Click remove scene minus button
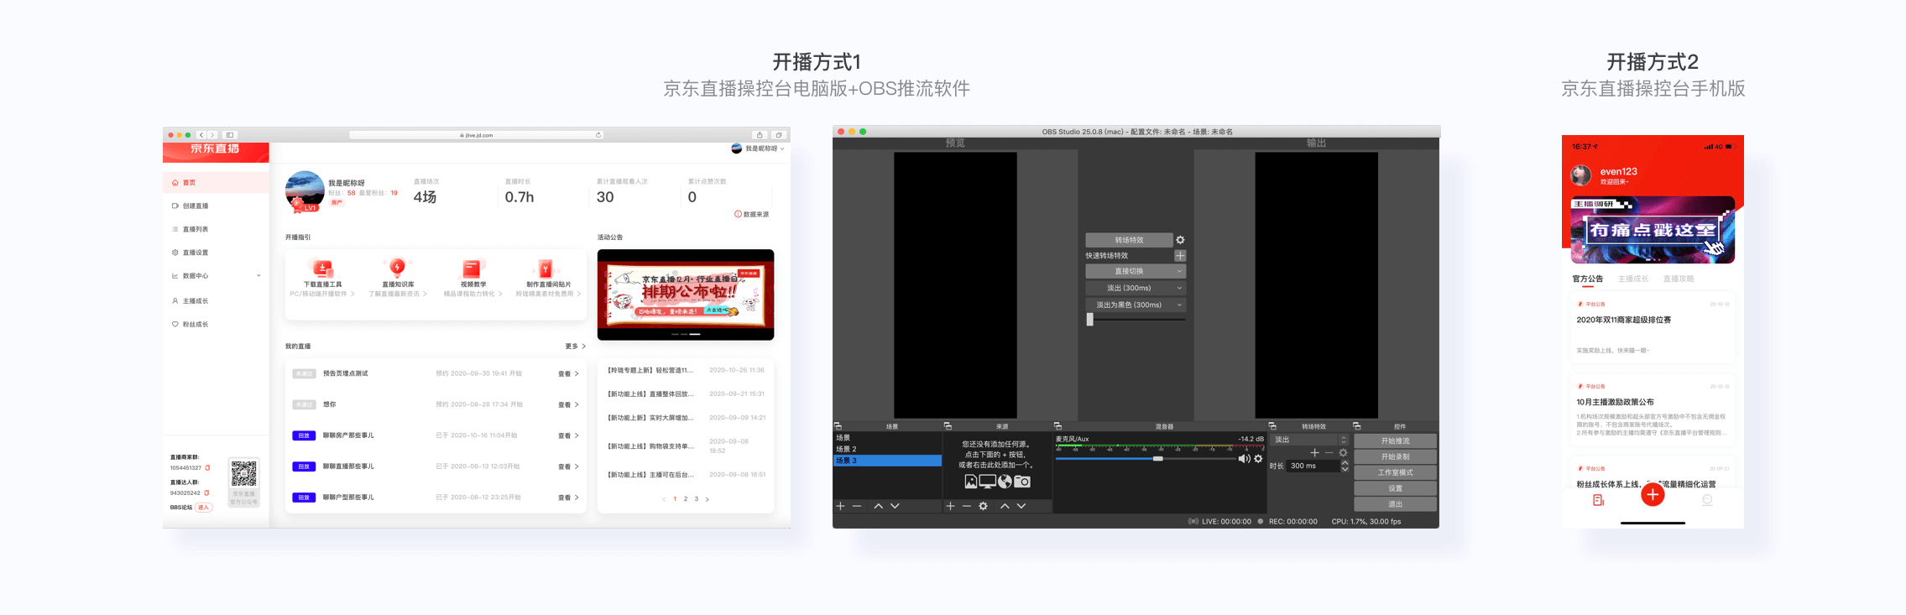The width and height of the screenshot is (1906, 615). pyautogui.click(x=857, y=506)
